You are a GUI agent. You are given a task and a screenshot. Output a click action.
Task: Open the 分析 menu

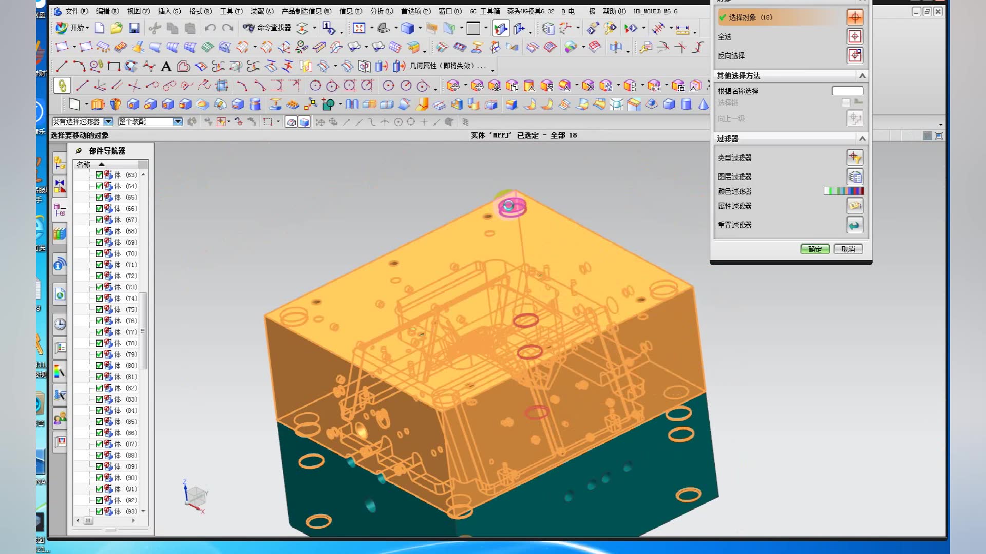pyautogui.click(x=381, y=11)
